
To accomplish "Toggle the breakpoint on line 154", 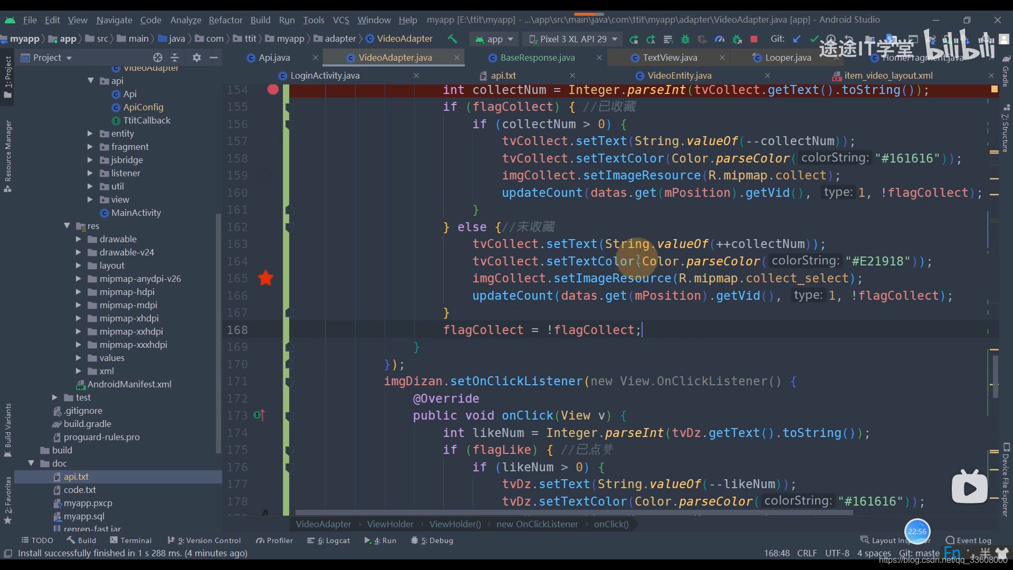I will click(273, 90).
